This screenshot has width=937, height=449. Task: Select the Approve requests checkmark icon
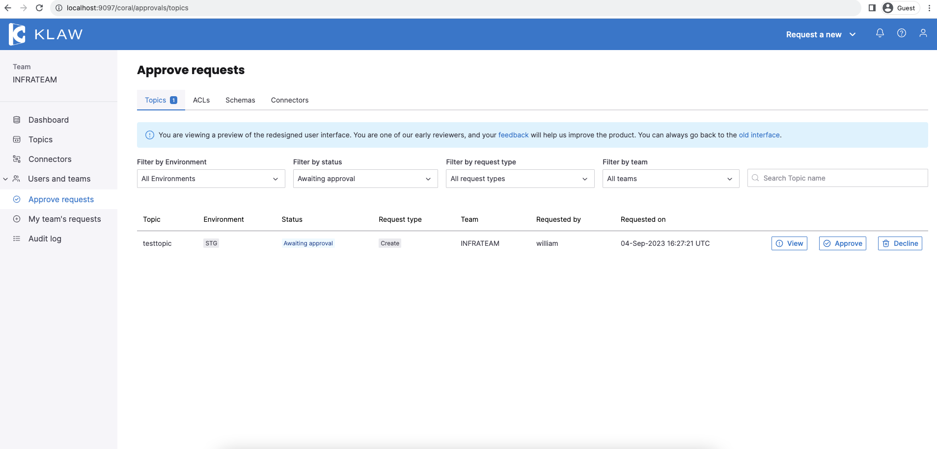(x=17, y=199)
